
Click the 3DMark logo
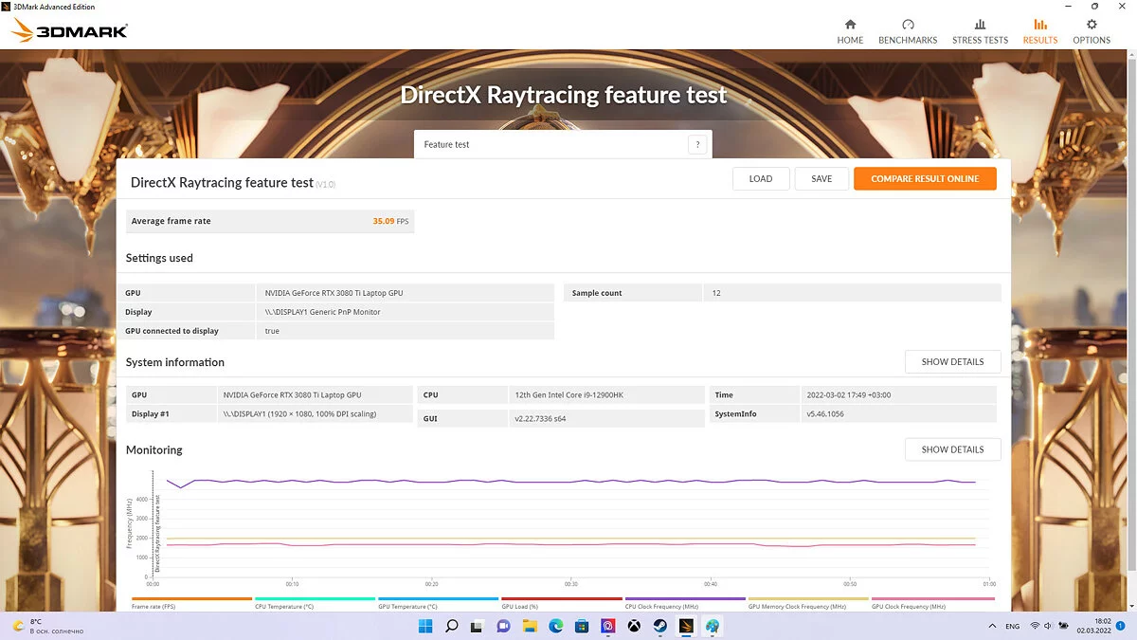pyautogui.click(x=69, y=30)
